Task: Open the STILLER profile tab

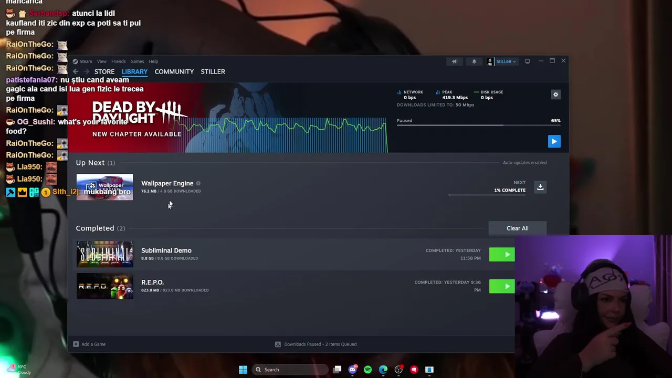Action: coord(213,71)
